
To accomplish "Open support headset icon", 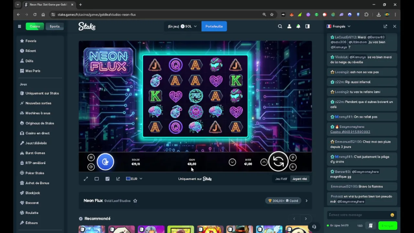I will coord(314,227).
